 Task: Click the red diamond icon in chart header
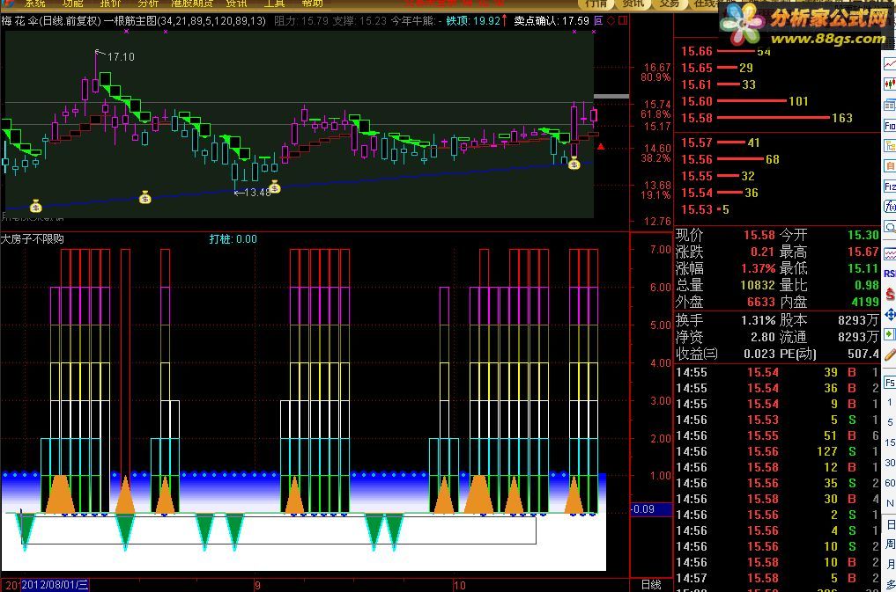[611, 20]
